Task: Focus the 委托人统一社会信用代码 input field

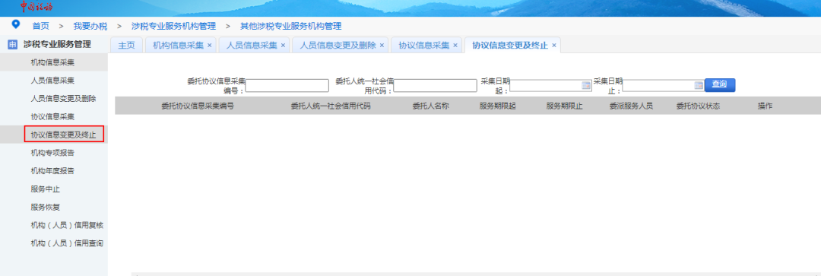Action: point(435,85)
